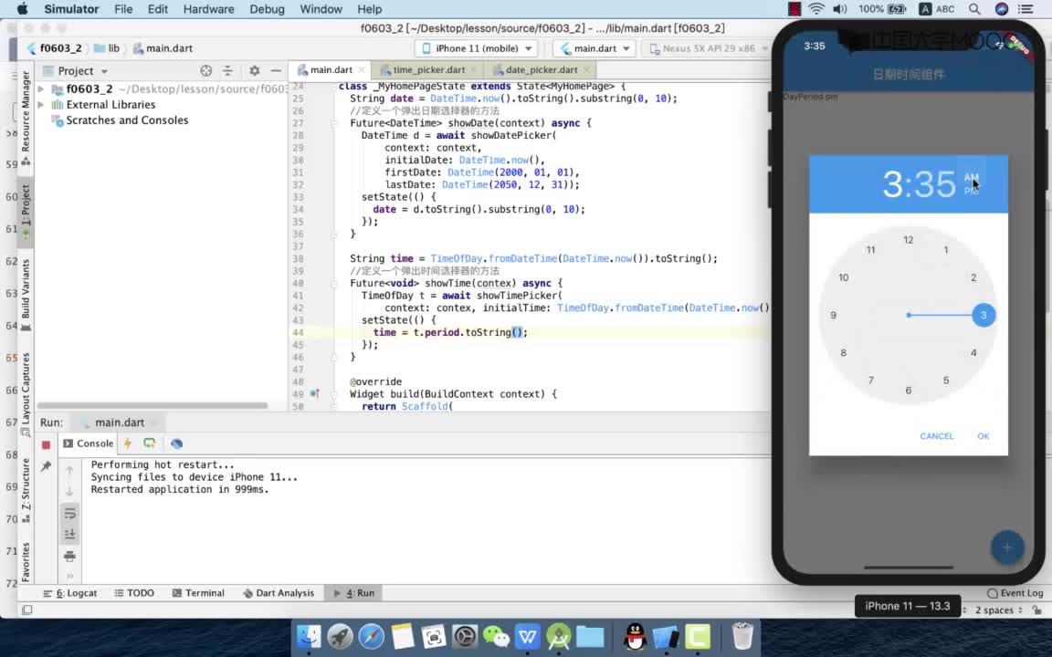The width and height of the screenshot is (1052, 657).
Task: Open the Debug menu
Action: pos(267,9)
